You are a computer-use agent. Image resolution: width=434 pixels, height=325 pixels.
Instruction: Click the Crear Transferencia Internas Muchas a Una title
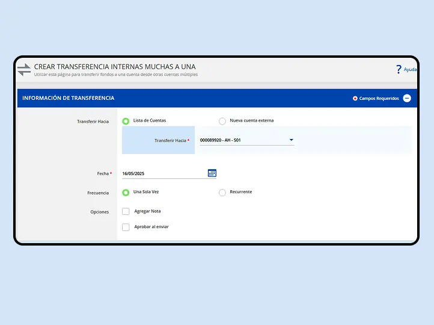[x=115, y=67]
